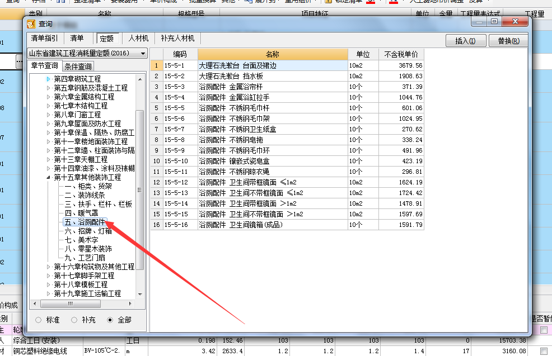Select row 浴厕配件 金属浴缸拉手
552x356 pixels.
287,97
